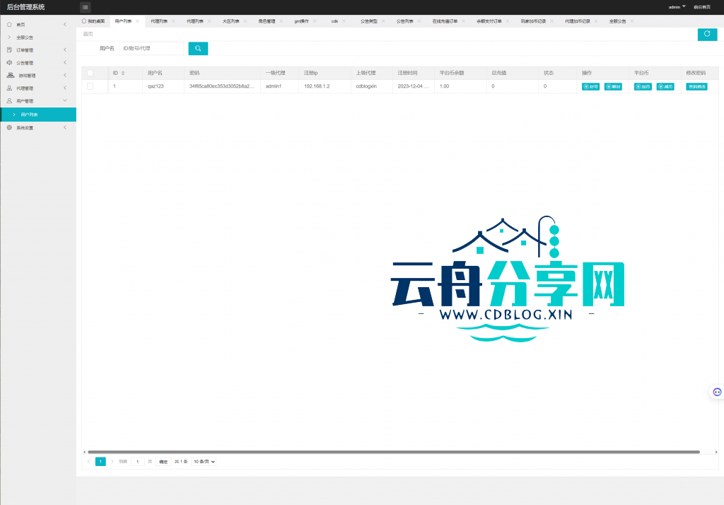724x505 pixels.
Task: Close the 大区列表 tab
Action: tap(245, 21)
